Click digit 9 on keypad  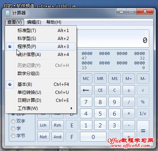pos(115,102)
